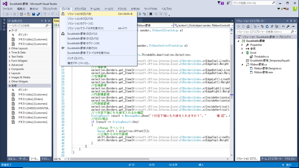Click the Redo toolbar icon
The image size is (299, 168).
pos(53,14)
